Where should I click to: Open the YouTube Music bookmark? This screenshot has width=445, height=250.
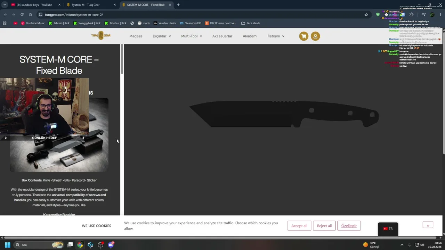(33, 23)
